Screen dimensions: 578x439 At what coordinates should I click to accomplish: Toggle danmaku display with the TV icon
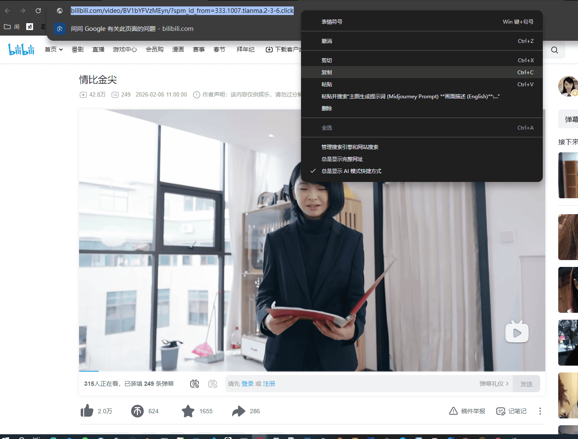coord(195,383)
